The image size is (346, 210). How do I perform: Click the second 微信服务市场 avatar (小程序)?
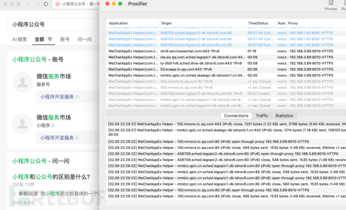click(x=23, y=123)
